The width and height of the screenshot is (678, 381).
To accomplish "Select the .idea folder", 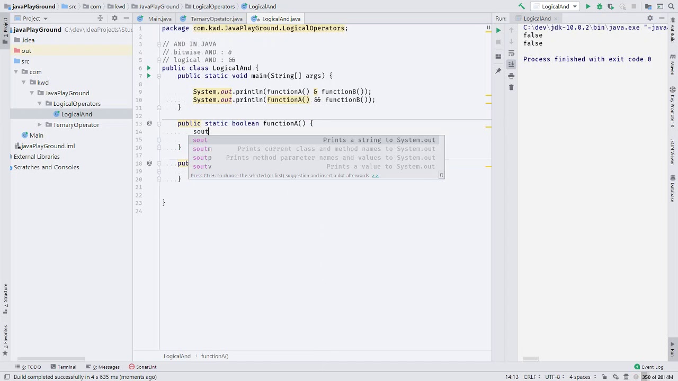I will (24, 40).
